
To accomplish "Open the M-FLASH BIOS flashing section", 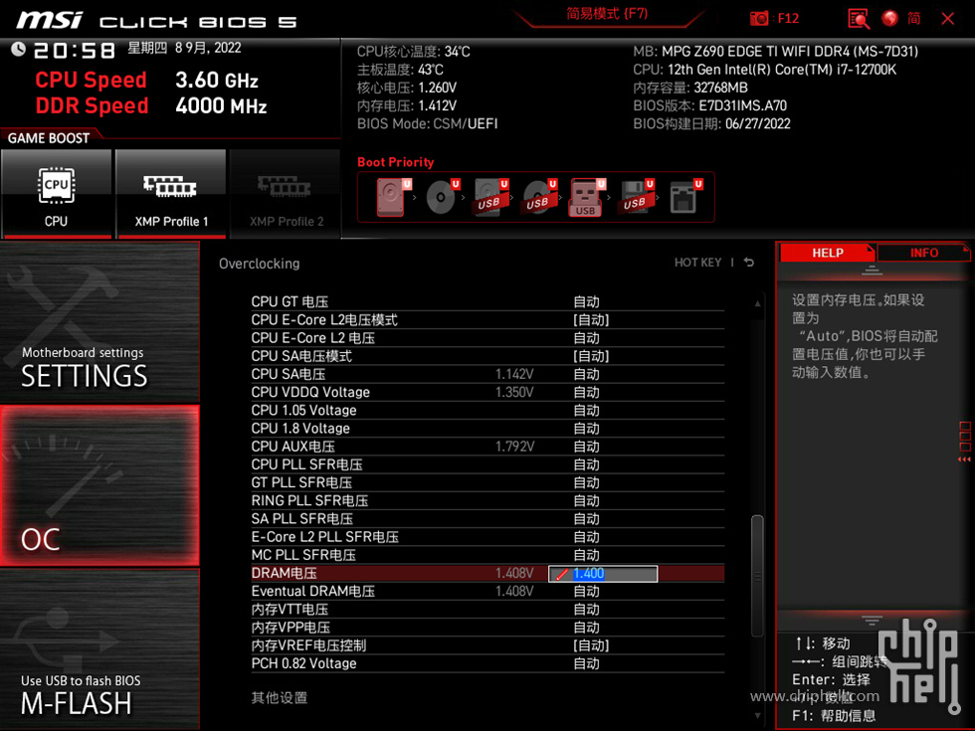I will point(99,648).
